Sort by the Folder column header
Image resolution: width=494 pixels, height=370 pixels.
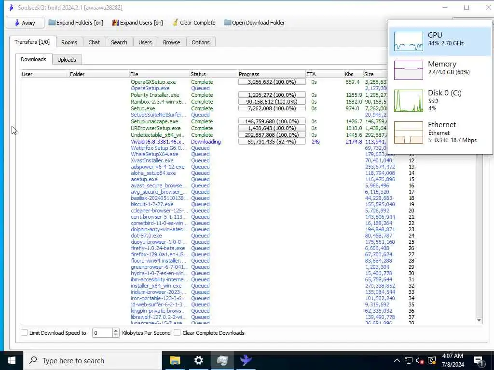(x=99, y=74)
